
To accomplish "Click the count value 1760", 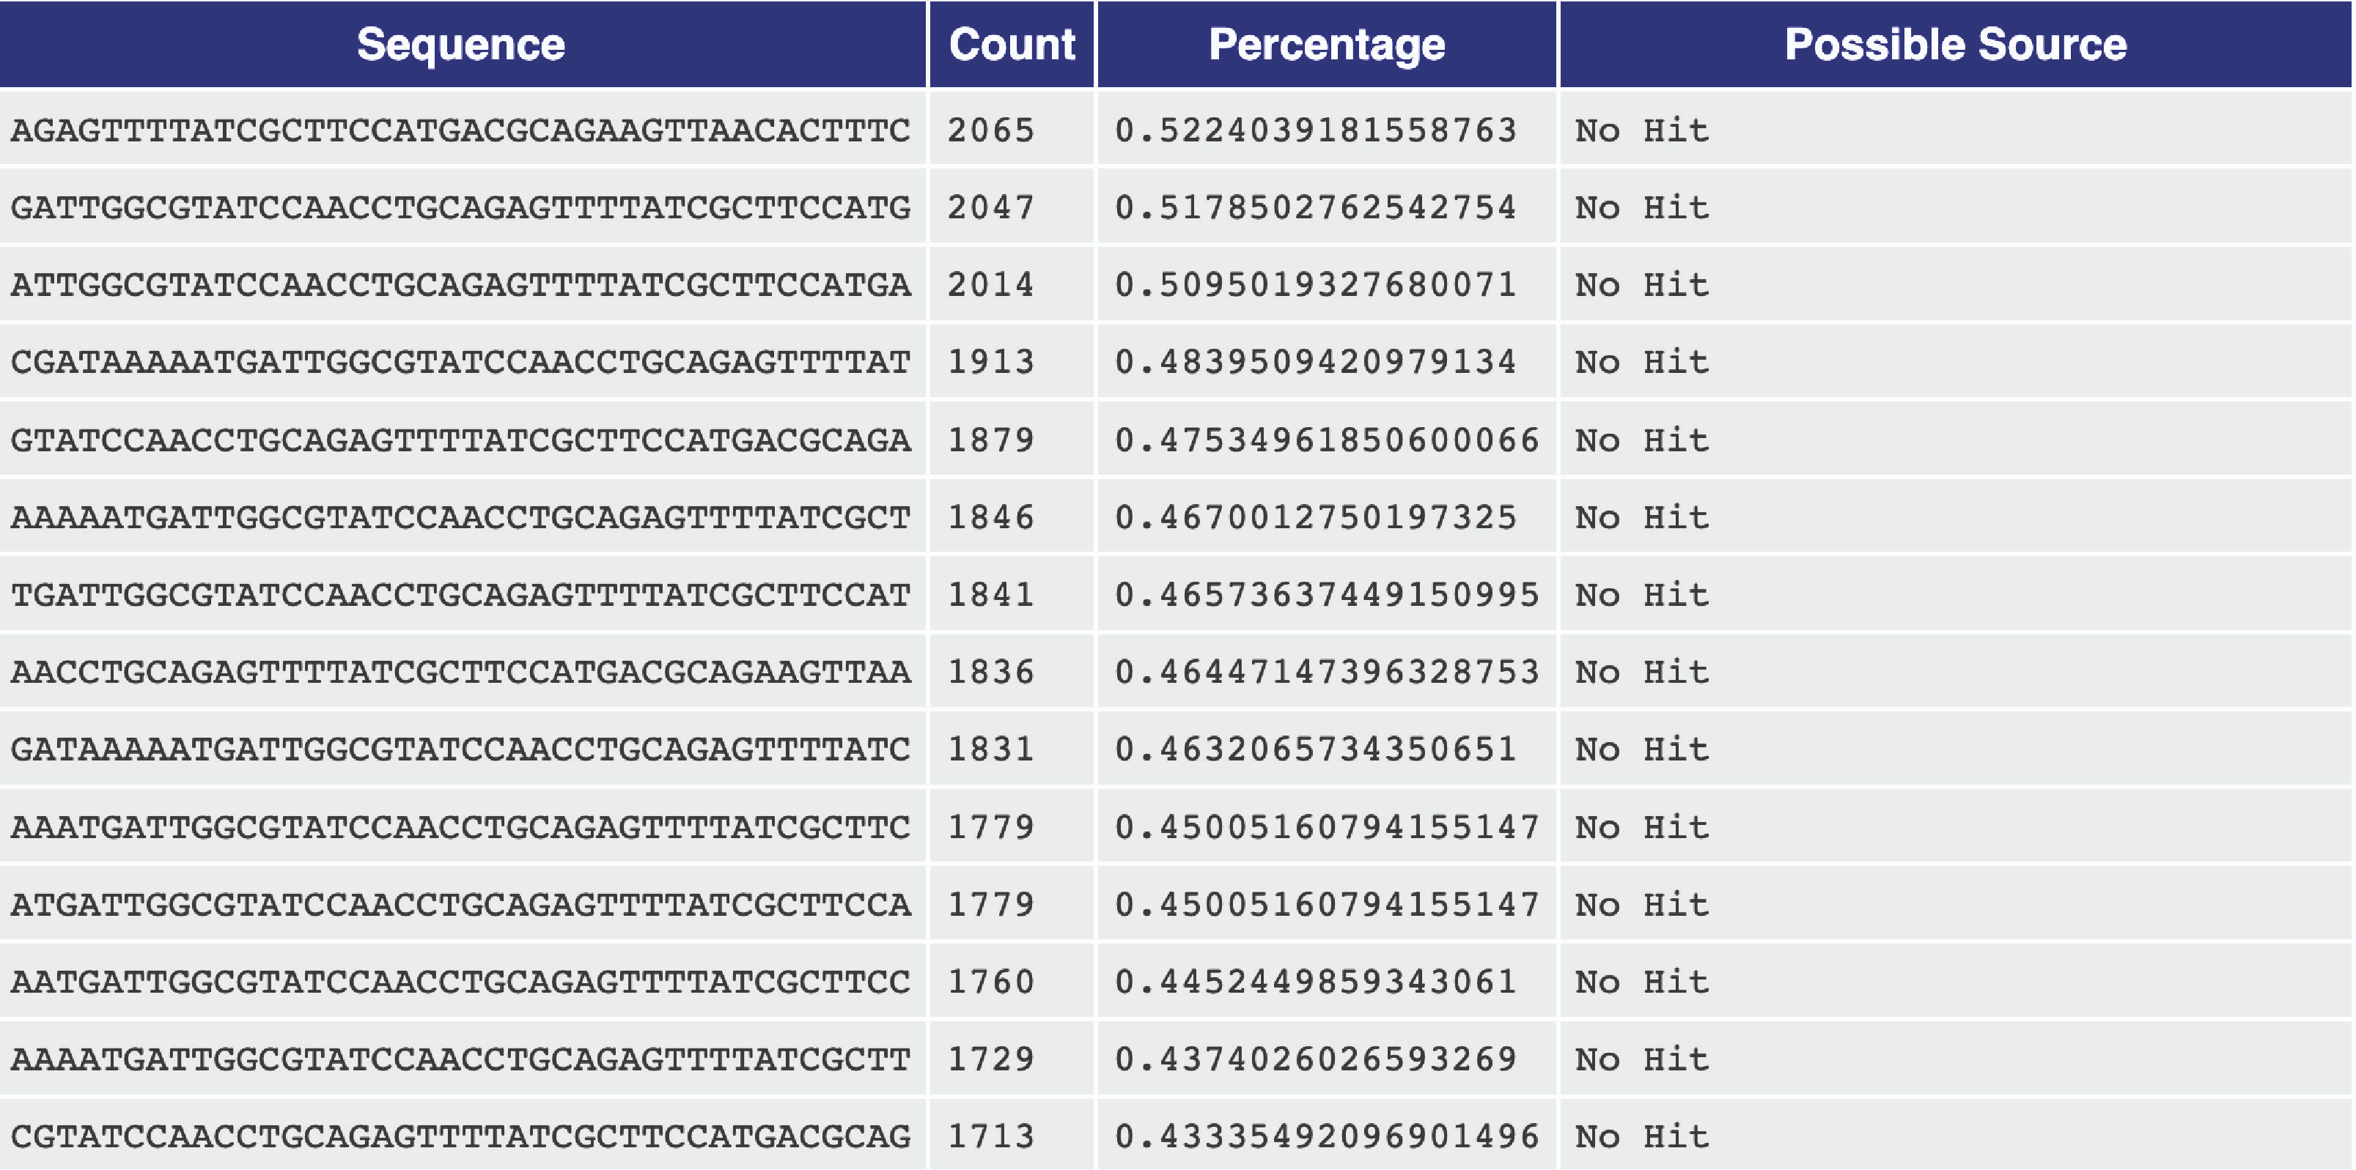I will [x=990, y=982].
